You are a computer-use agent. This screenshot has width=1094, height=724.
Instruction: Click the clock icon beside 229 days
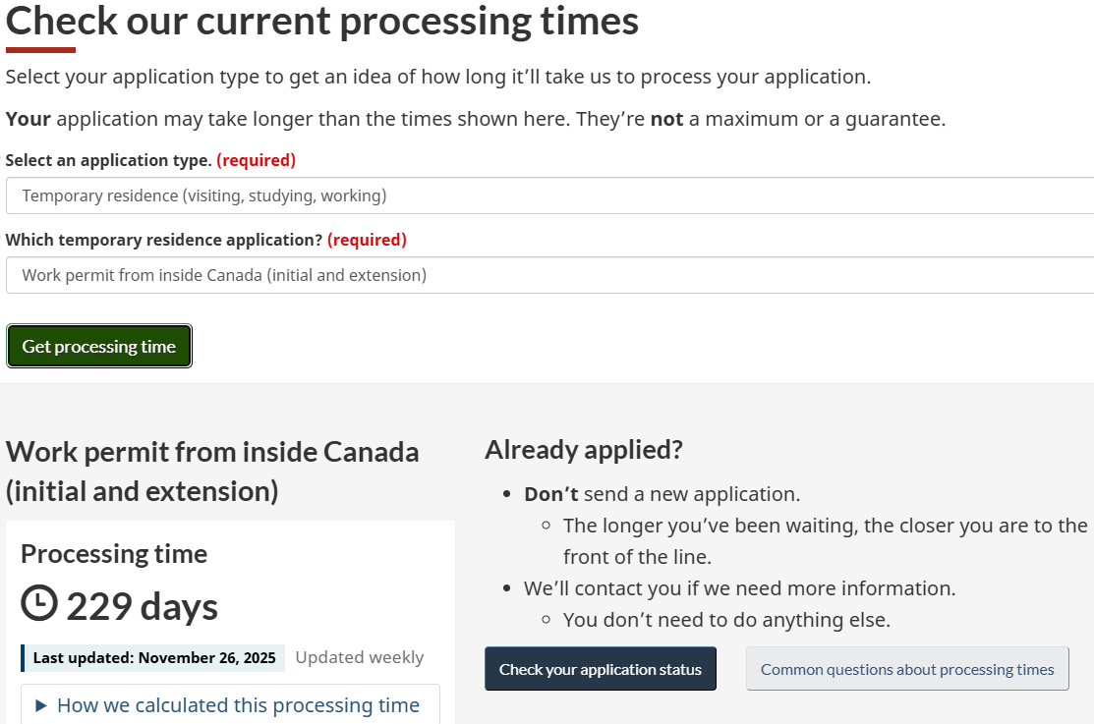tap(39, 604)
